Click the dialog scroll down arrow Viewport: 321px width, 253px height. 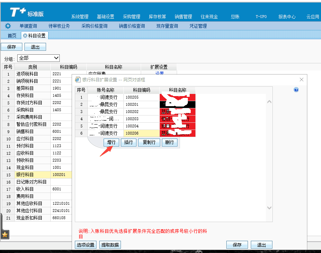(269, 208)
